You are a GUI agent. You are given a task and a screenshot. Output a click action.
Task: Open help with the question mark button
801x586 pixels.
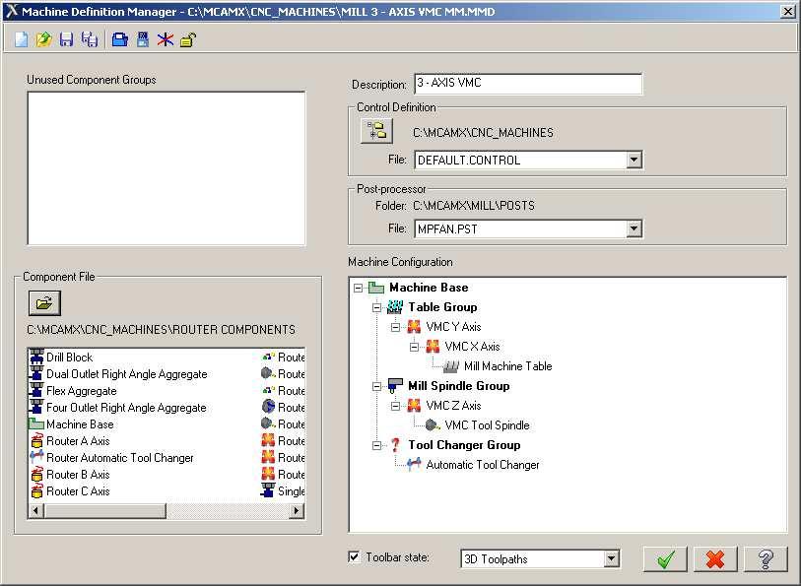pyautogui.click(x=766, y=559)
